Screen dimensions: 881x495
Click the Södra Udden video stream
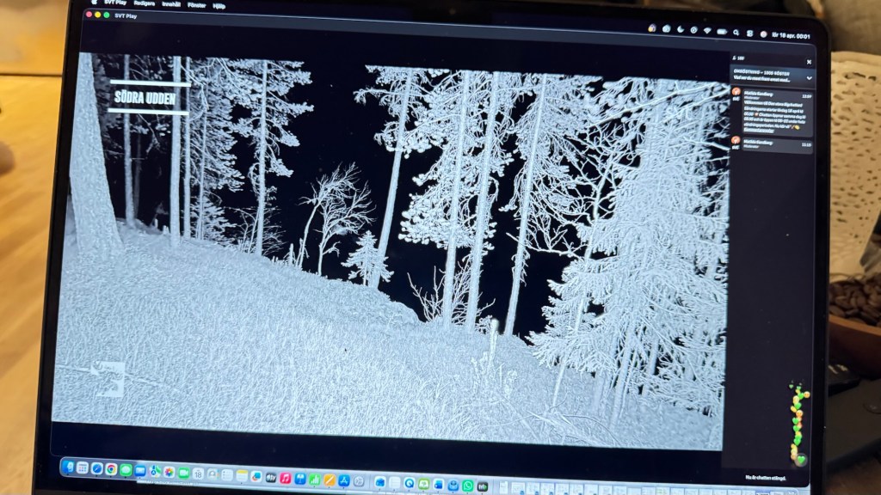point(387,249)
